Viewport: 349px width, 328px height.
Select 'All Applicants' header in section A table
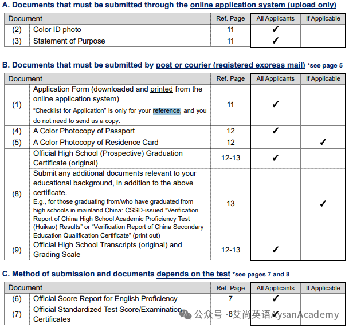[x=275, y=18]
